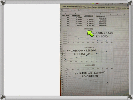Click the [ClCH2CH2Cl] chart title
This screenshot has height=100, width=133.
[88, 29]
